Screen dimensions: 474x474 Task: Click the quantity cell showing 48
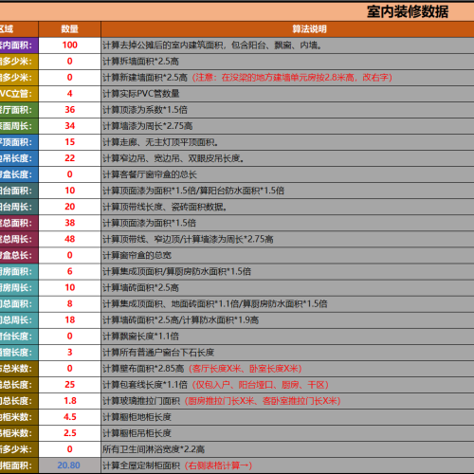point(69,239)
